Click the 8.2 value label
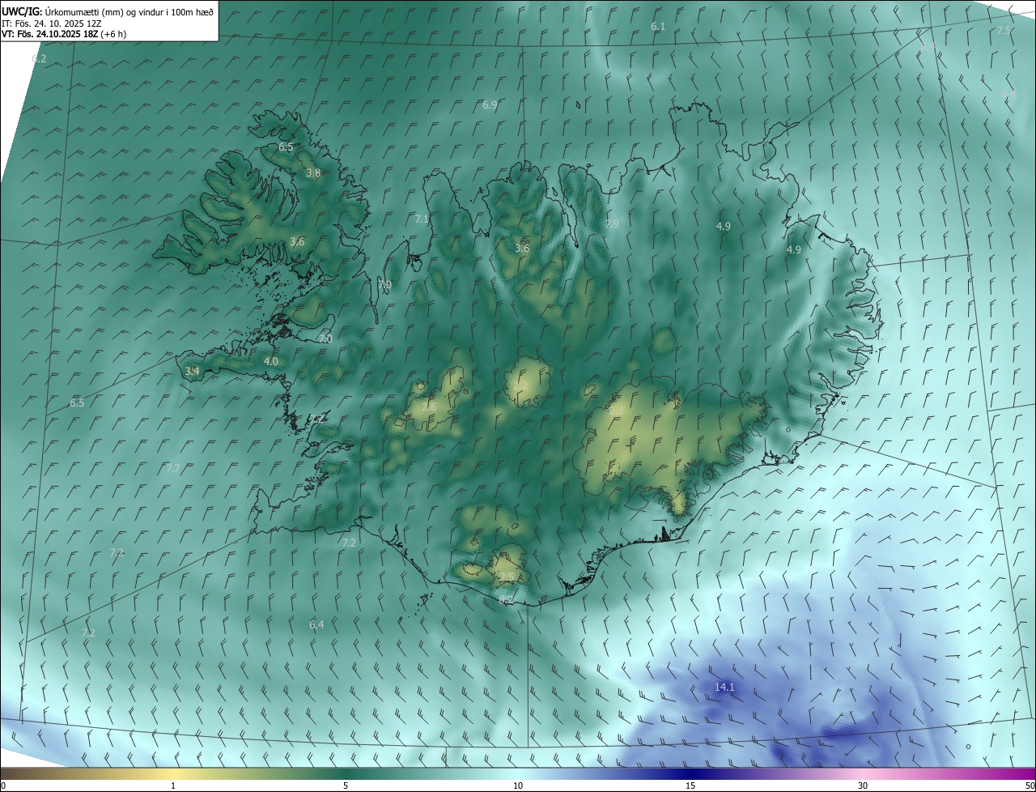 click(x=507, y=600)
